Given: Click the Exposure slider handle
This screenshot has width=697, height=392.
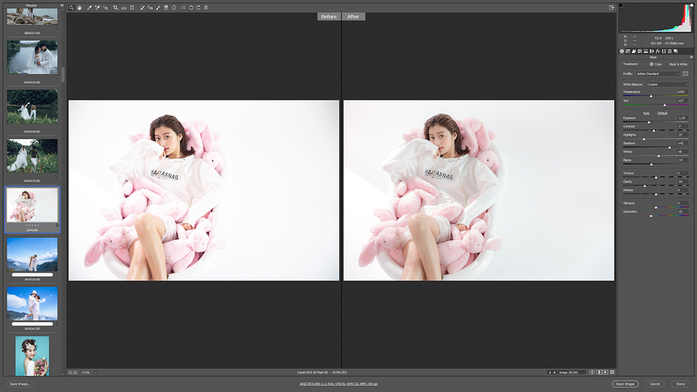Looking at the screenshot, I should coord(649,122).
